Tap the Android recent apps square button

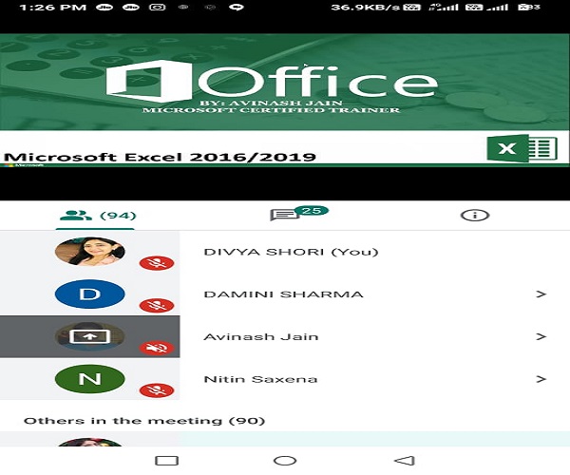[x=166, y=461]
